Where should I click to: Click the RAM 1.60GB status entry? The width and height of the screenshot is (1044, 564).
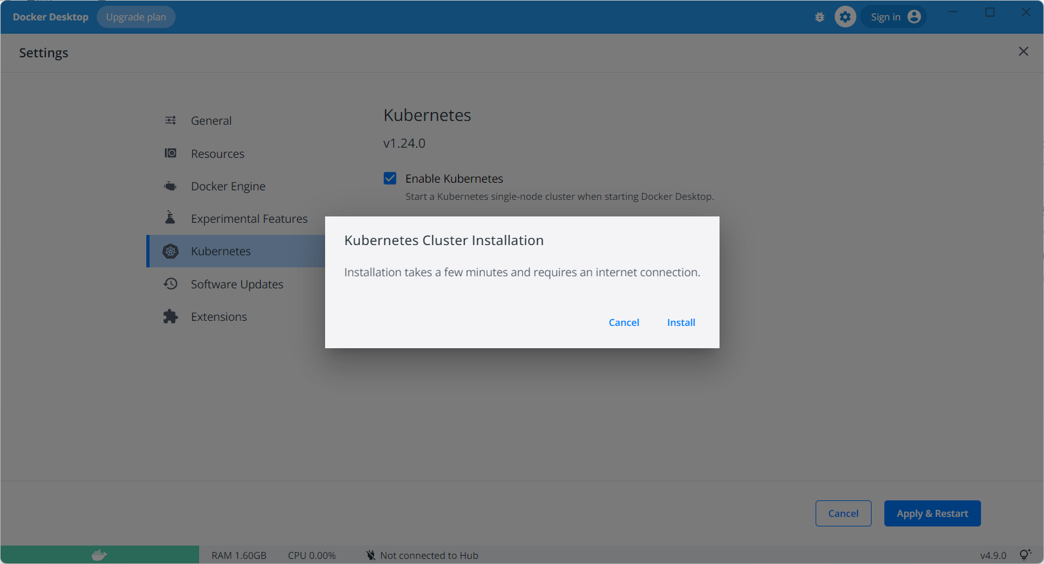click(x=239, y=555)
